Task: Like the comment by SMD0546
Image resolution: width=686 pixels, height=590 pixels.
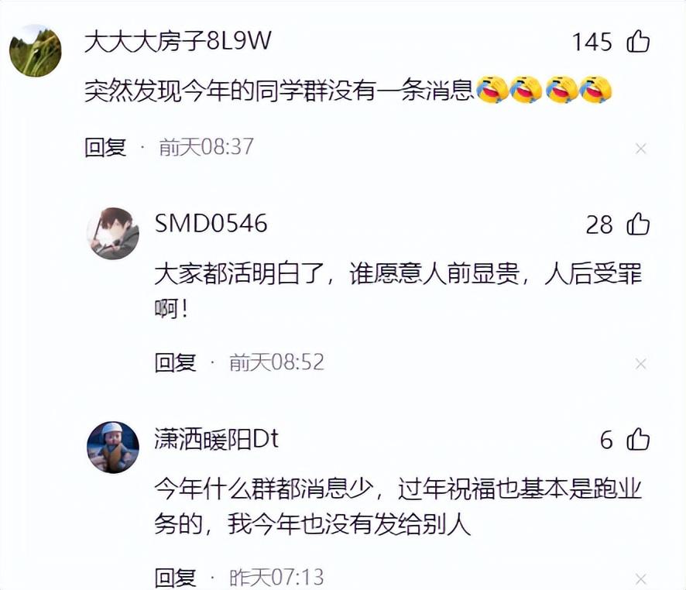Action: pos(638,225)
